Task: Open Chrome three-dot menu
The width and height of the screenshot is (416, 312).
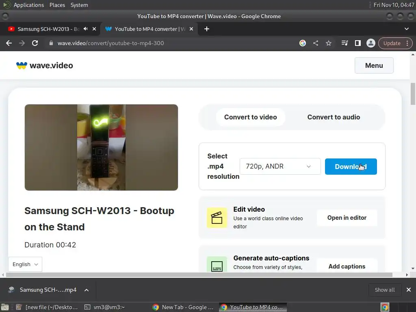Action: click(407, 43)
